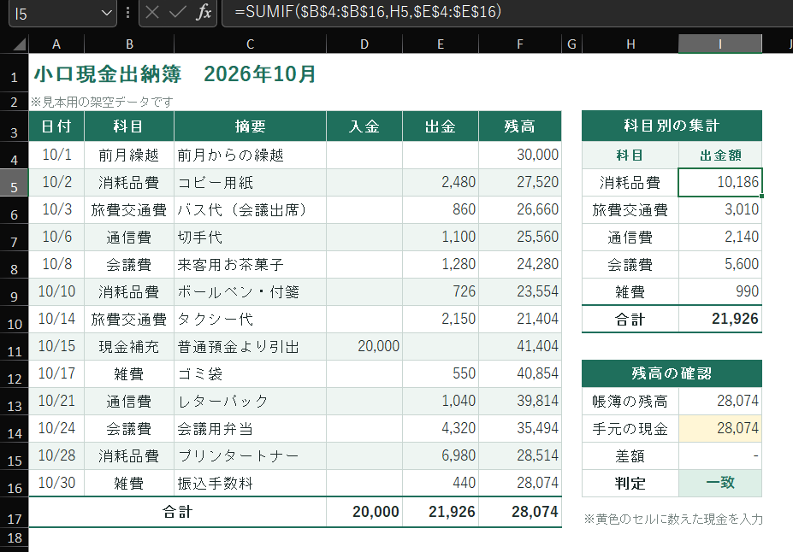793x552 pixels.
Task: Click the 摘要 header cell
Action: tap(251, 126)
